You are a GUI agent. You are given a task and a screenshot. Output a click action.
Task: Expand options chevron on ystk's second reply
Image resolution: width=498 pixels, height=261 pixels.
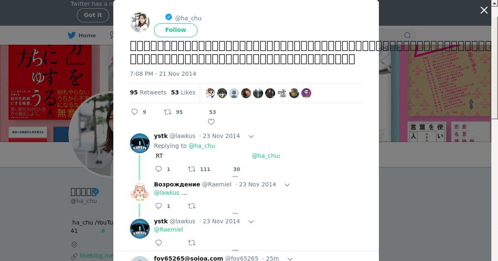(251, 222)
